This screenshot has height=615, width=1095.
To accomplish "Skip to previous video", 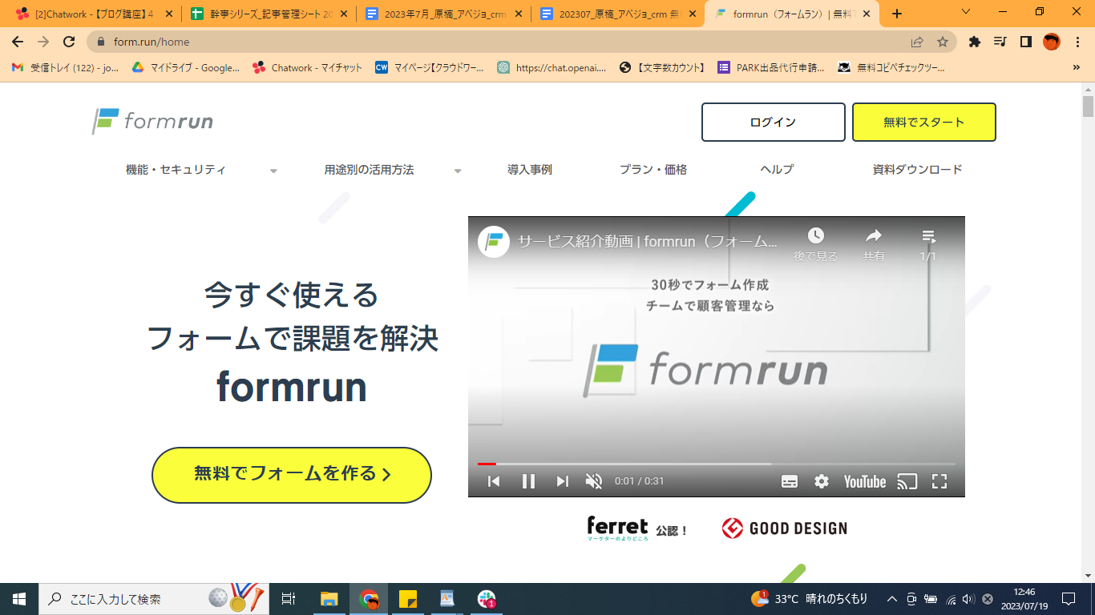I will (494, 481).
